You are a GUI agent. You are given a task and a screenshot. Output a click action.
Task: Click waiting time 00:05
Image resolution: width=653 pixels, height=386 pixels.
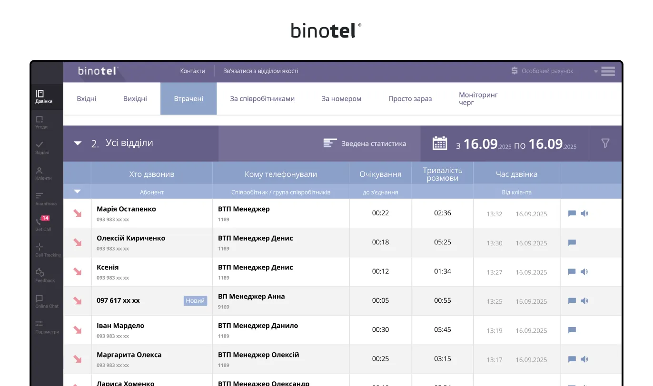click(x=380, y=300)
